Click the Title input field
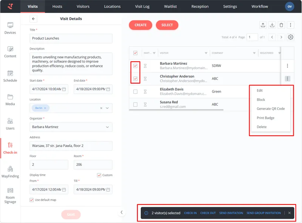302x223 pixels. coord(71,39)
